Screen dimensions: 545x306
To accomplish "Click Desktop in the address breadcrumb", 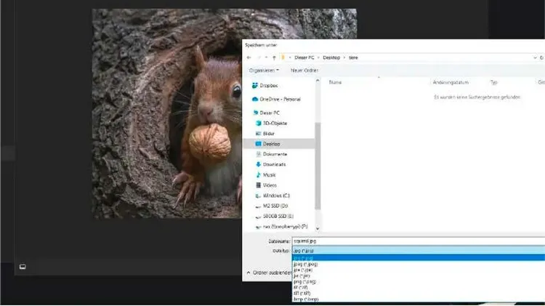I will point(333,57).
